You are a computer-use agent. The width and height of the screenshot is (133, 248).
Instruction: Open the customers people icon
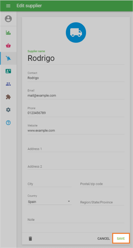[8, 84]
